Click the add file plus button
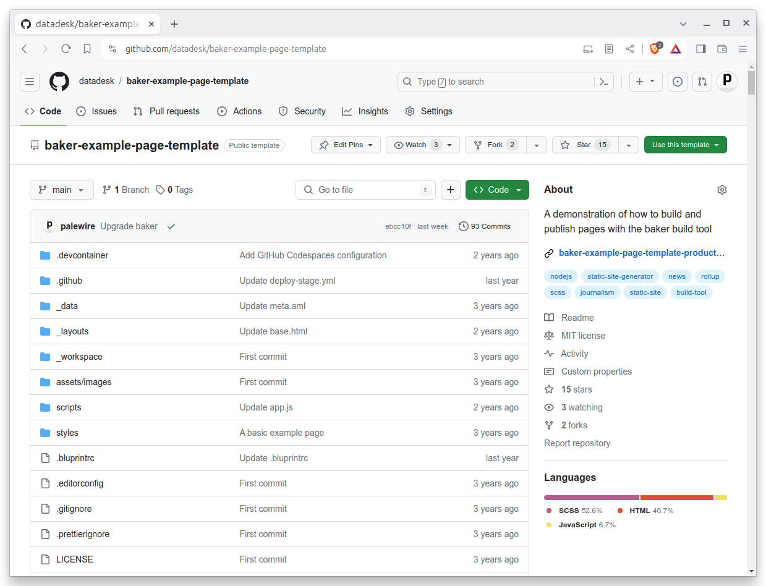The height and width of the screenshot is (586, 766). (x=451, y=190)
